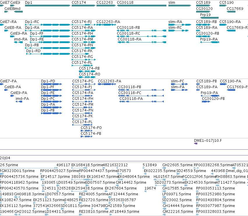This screenshot has width=248, height=216.
Task: Click EST label HL01567.5prime
Action: click(168, 176)
